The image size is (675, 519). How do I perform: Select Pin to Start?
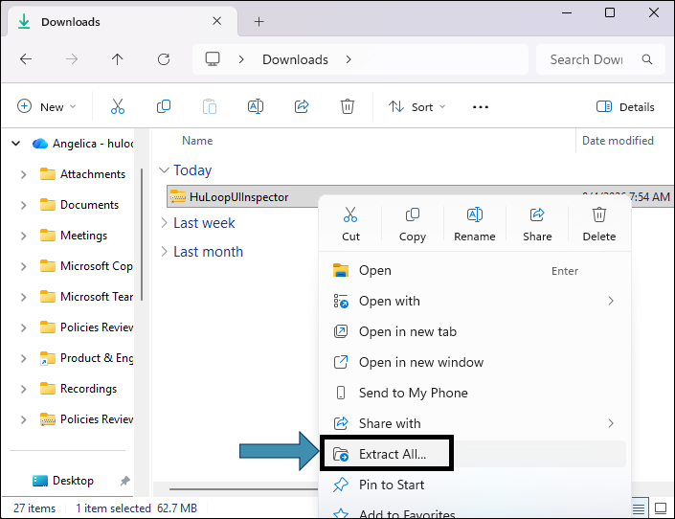475,485
